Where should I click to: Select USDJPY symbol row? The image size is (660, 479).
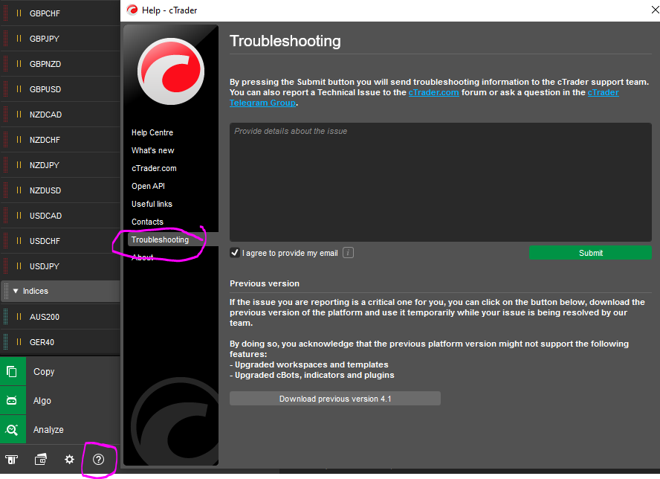coord(60,266)
